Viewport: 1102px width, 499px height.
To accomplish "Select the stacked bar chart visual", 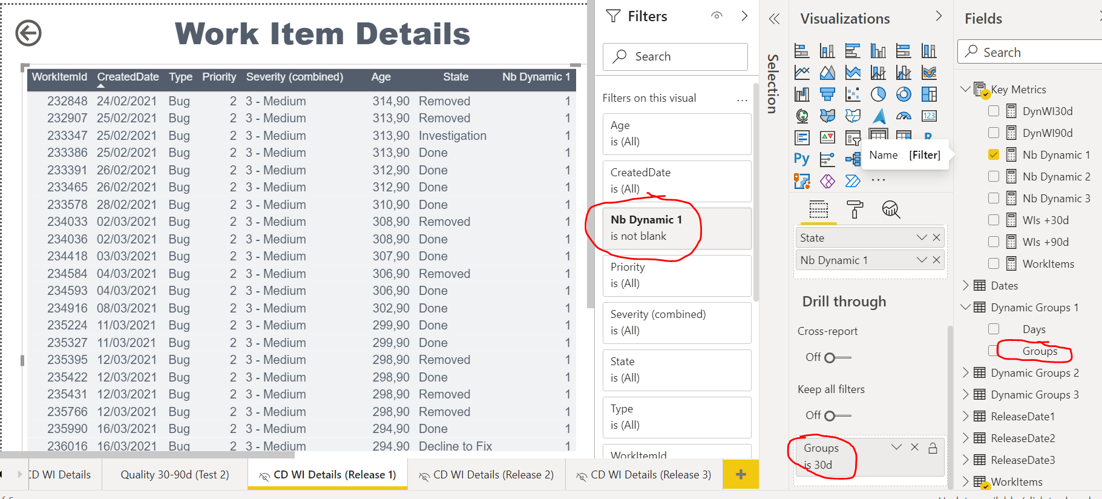I will click(802, 51).
